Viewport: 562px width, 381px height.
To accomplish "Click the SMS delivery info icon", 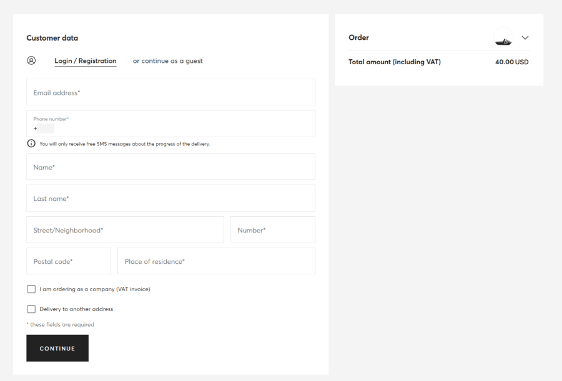I will pos(31,143).
